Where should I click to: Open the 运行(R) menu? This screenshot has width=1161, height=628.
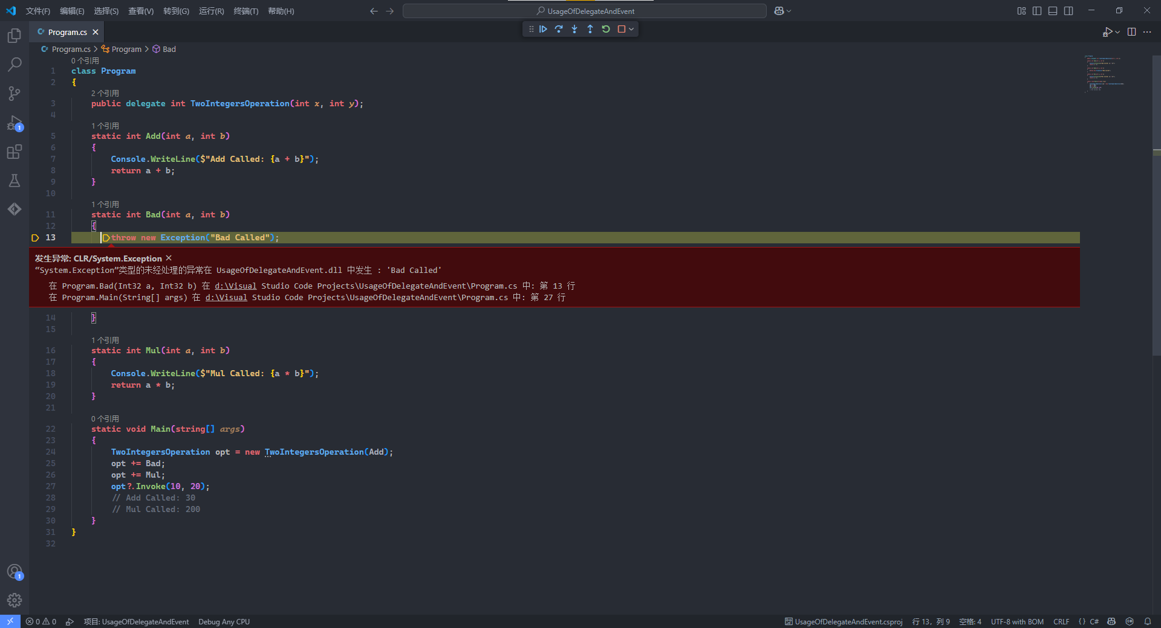click(211, 11)
